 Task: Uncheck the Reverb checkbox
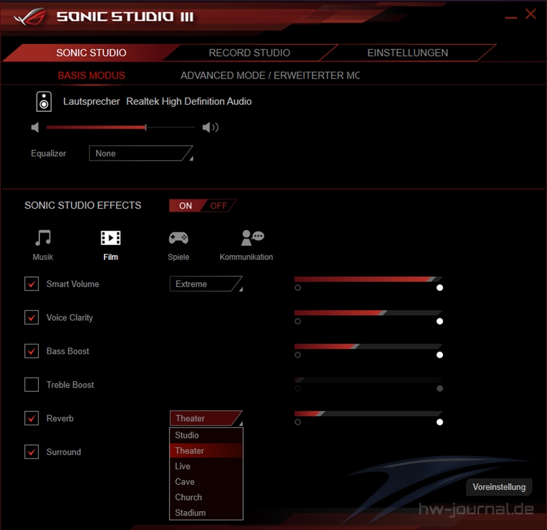click(32, 418)
